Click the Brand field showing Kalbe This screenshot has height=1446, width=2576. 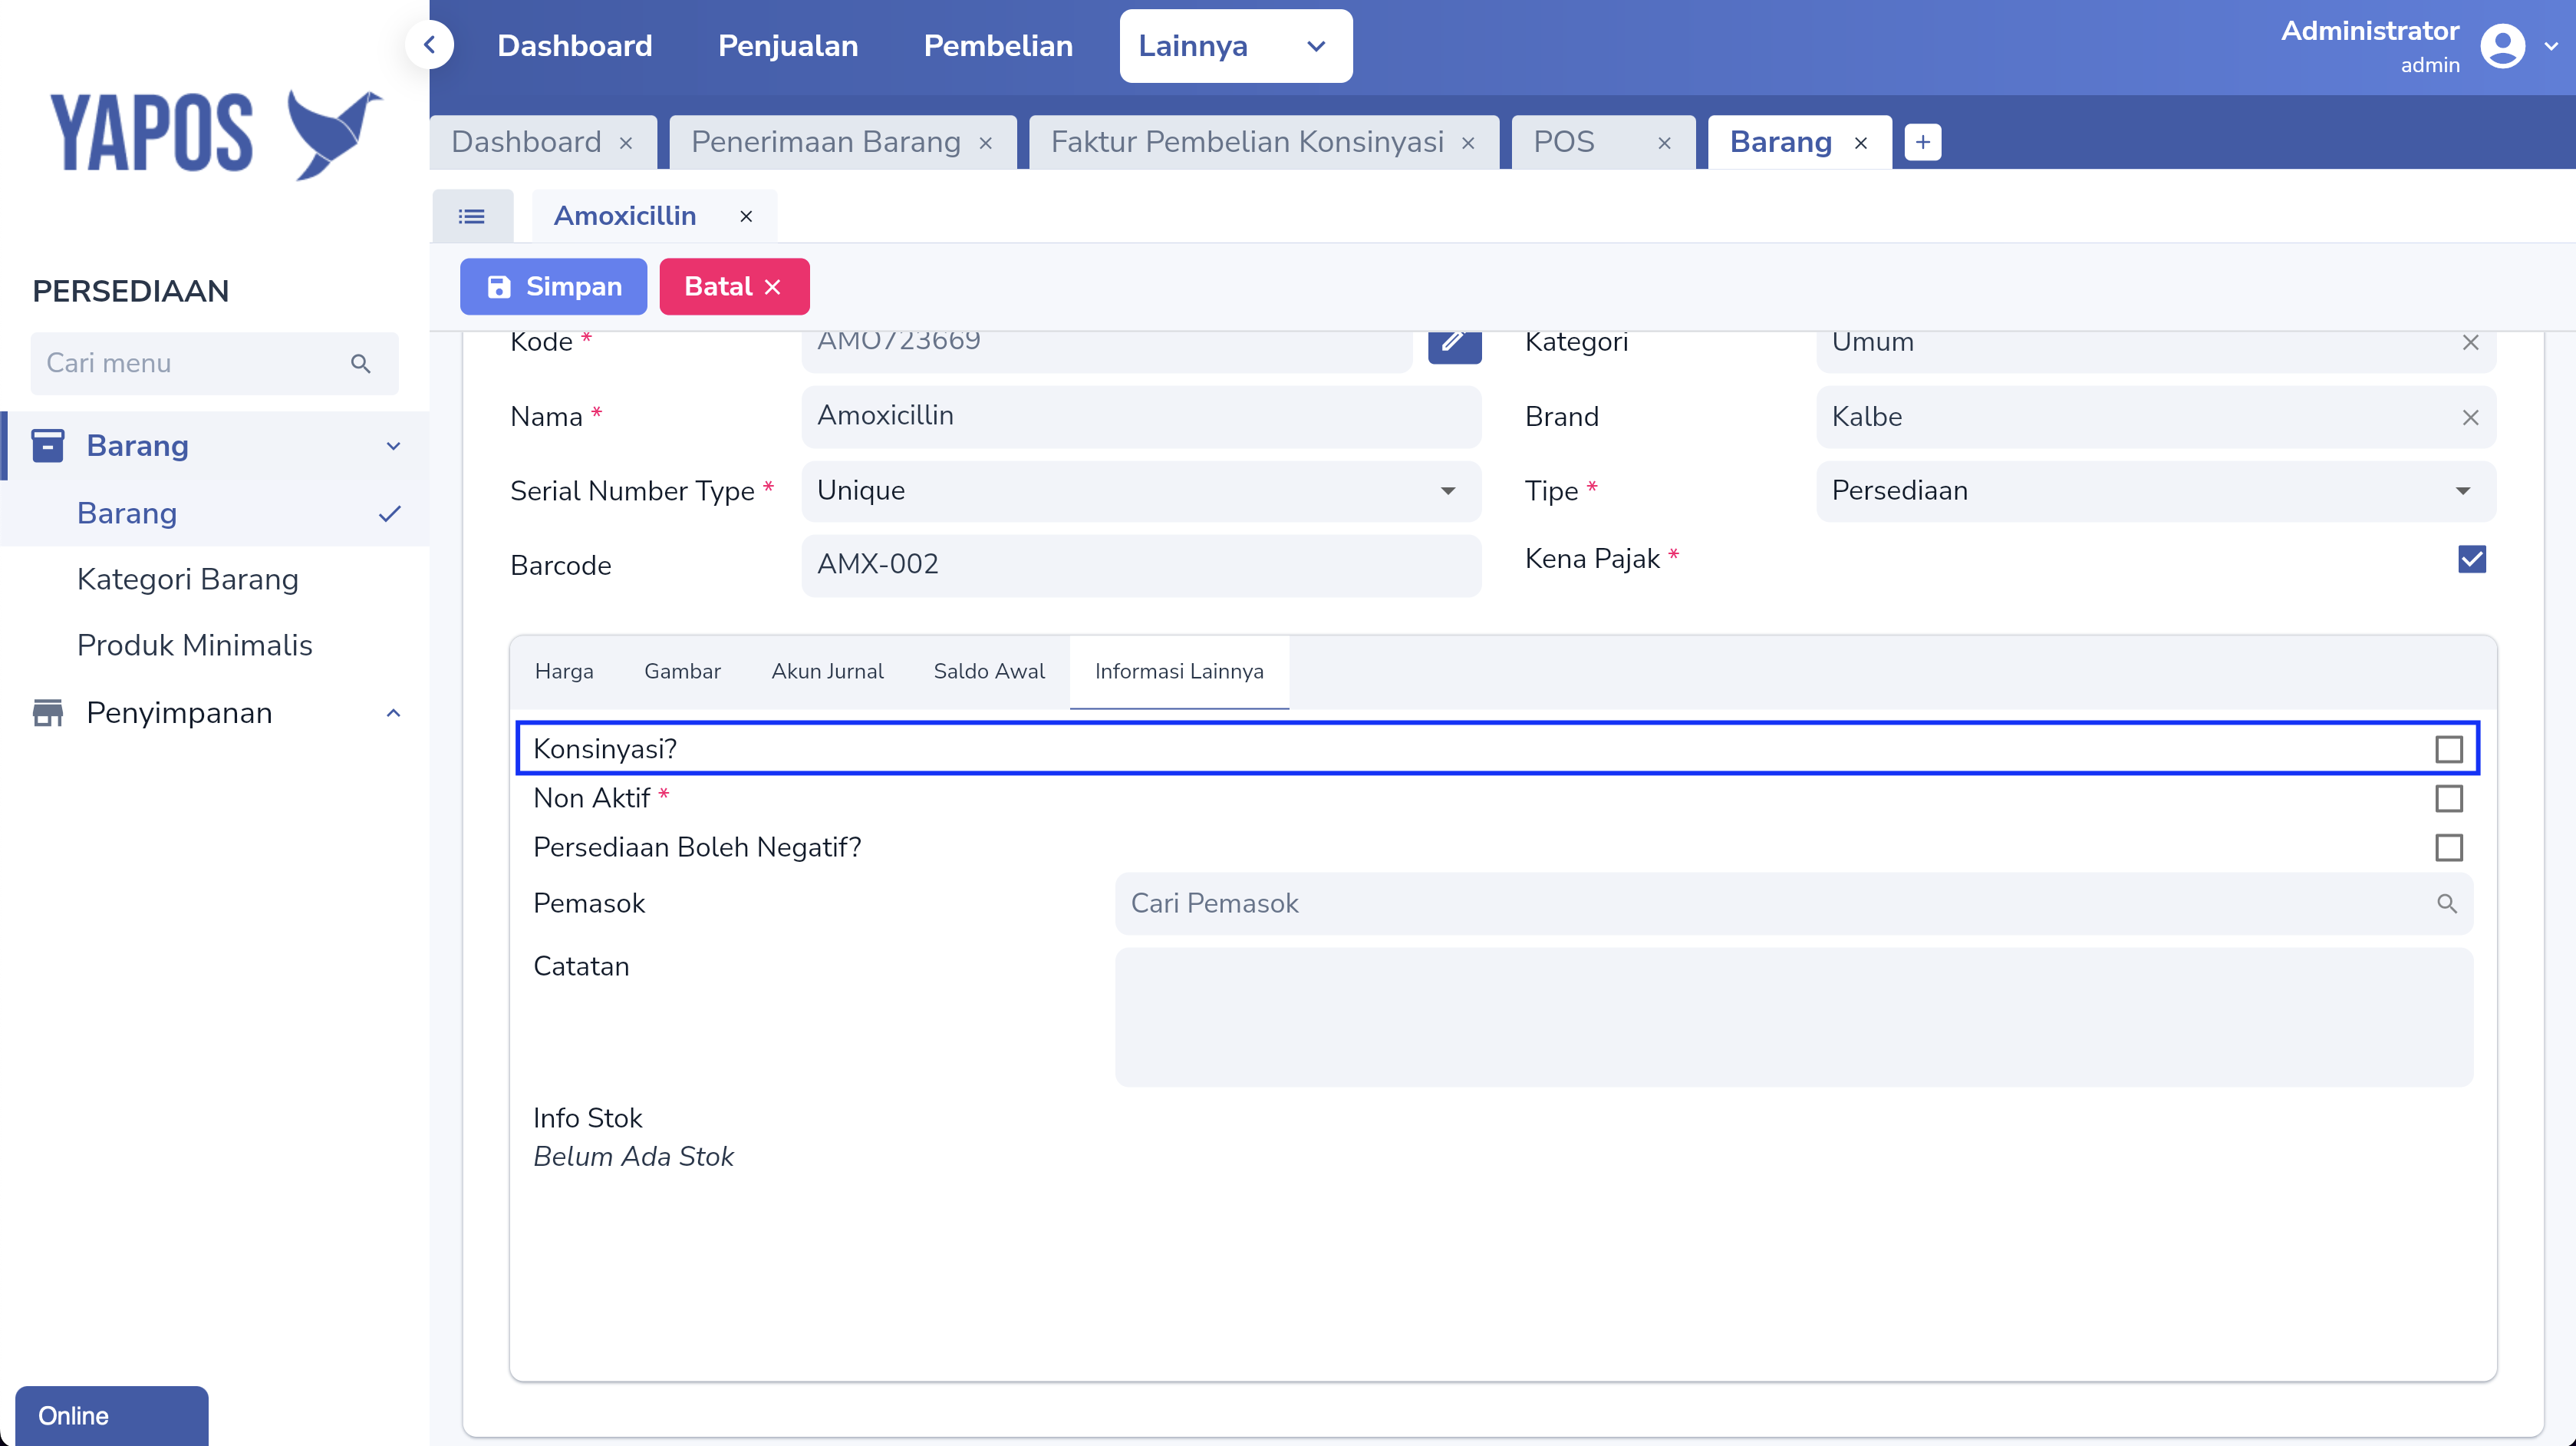[x=2156, y=416]
